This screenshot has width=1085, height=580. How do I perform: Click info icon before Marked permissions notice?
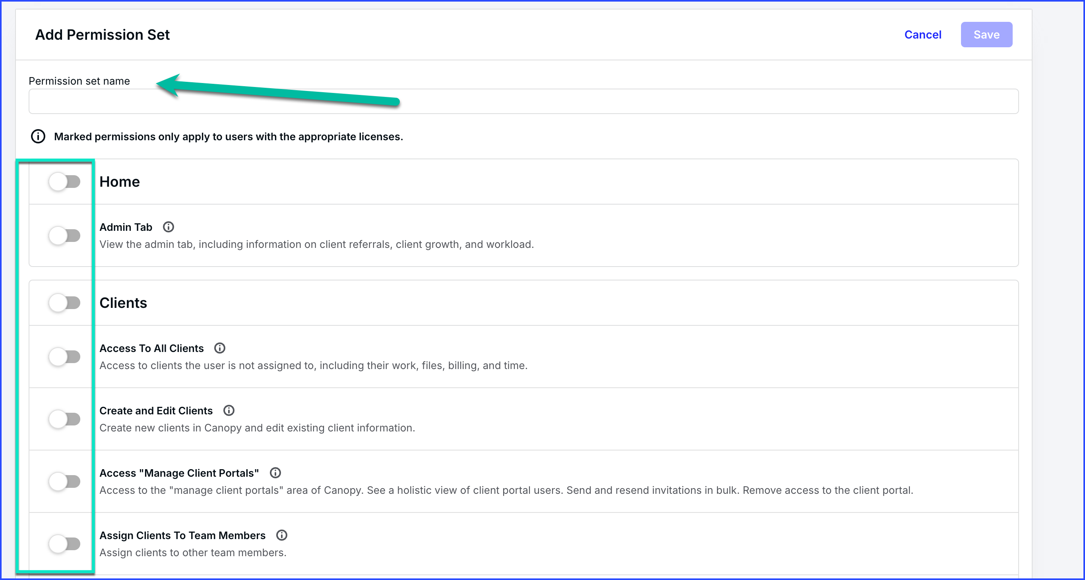pyautogui.click(x=38, y=136)
